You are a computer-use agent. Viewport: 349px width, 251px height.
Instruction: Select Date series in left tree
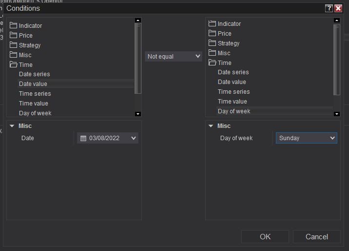(34, 74)
